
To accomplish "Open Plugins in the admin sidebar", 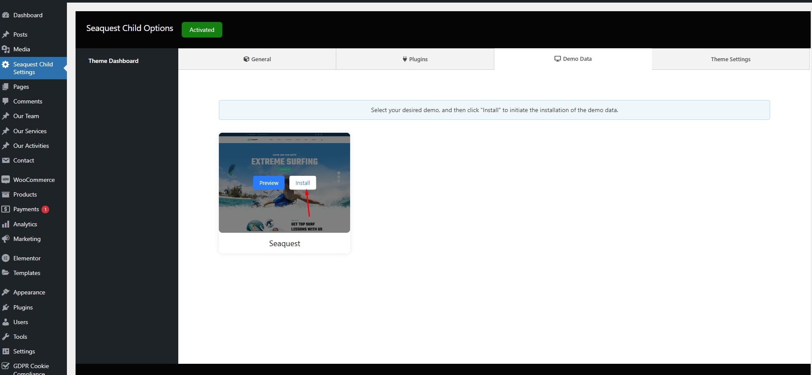I will pos(33,307).
